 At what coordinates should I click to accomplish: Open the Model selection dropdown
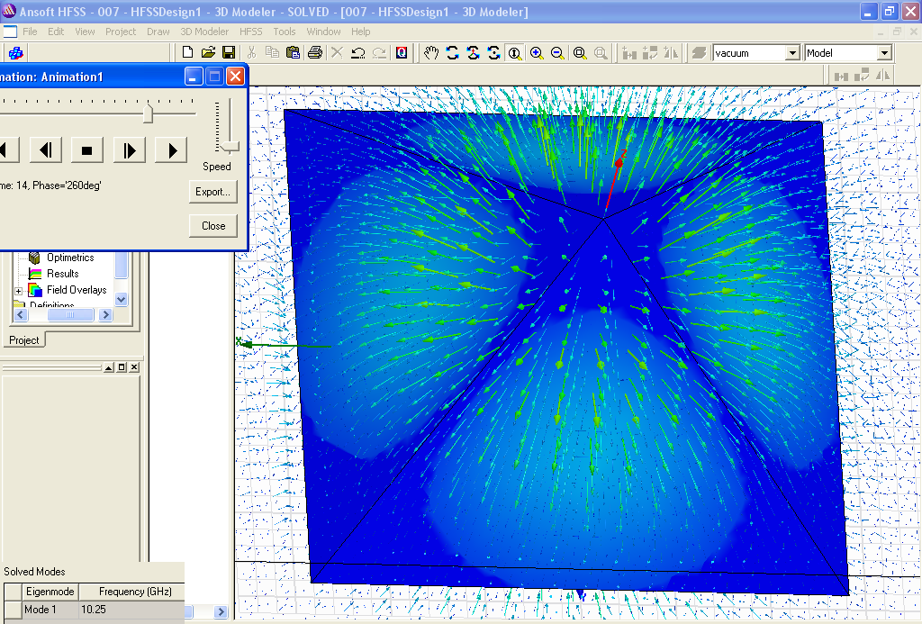click(885, 53)
